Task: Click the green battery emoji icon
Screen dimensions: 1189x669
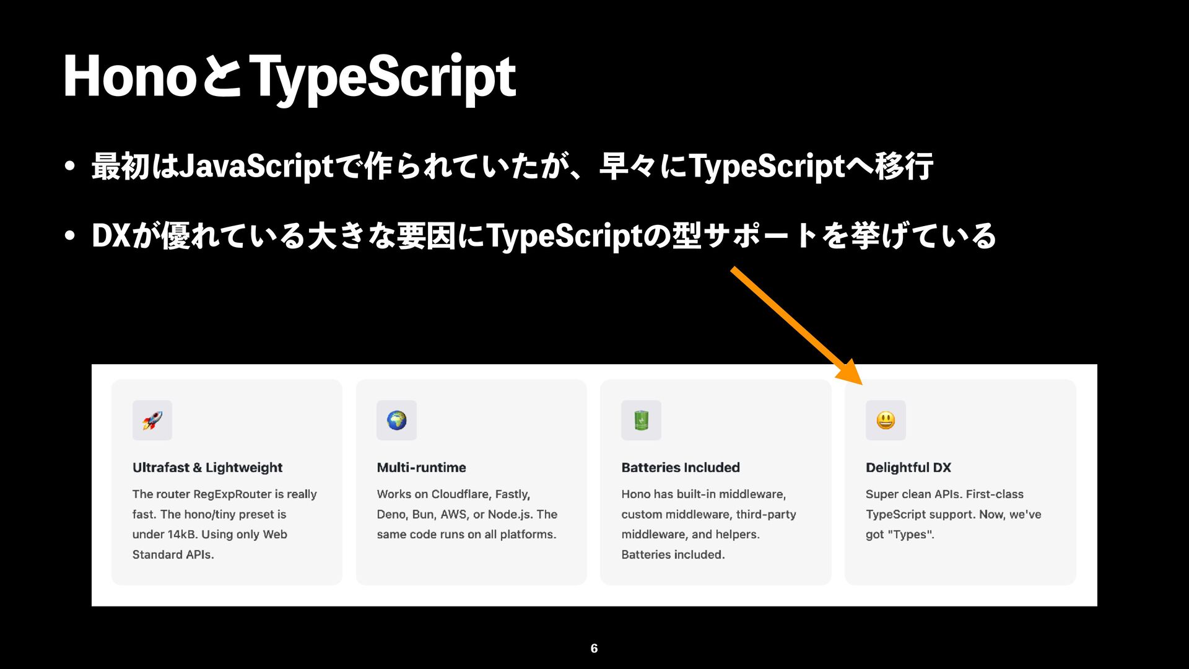Action: (641, 421)
